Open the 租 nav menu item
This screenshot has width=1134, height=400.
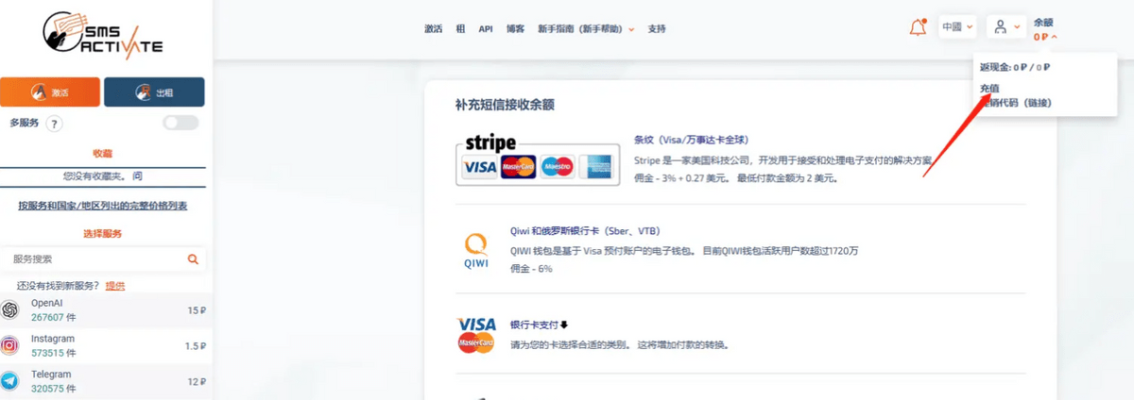pos(460,29)
